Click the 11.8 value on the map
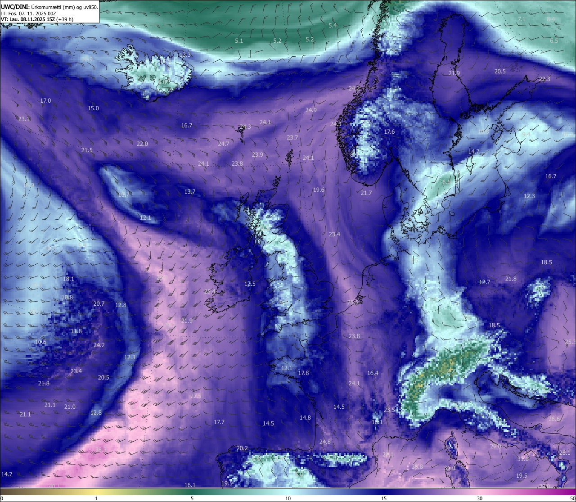Screen dimensions: 576x502 pos(76,331)
